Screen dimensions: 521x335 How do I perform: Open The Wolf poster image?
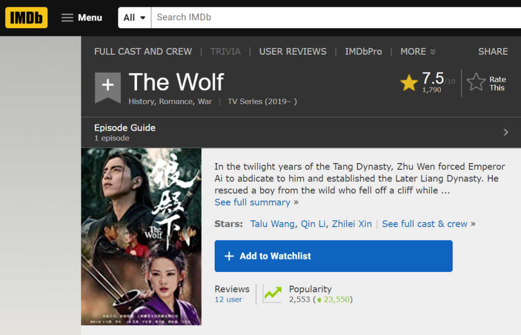click(x=141, y=237)
